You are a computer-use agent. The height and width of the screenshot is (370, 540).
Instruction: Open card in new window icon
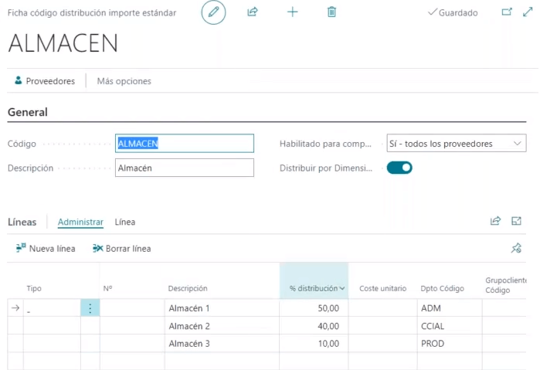507,12
